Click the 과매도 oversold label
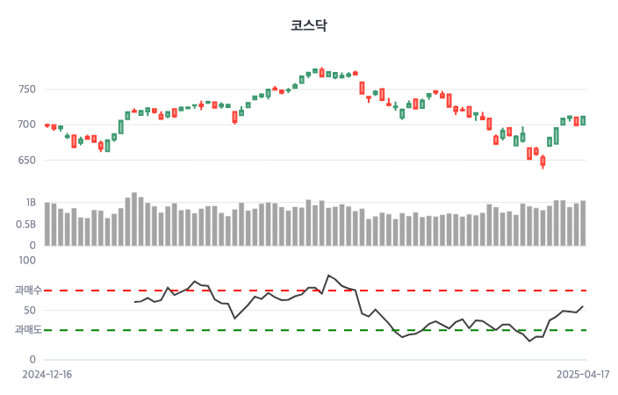 [28, 330]
